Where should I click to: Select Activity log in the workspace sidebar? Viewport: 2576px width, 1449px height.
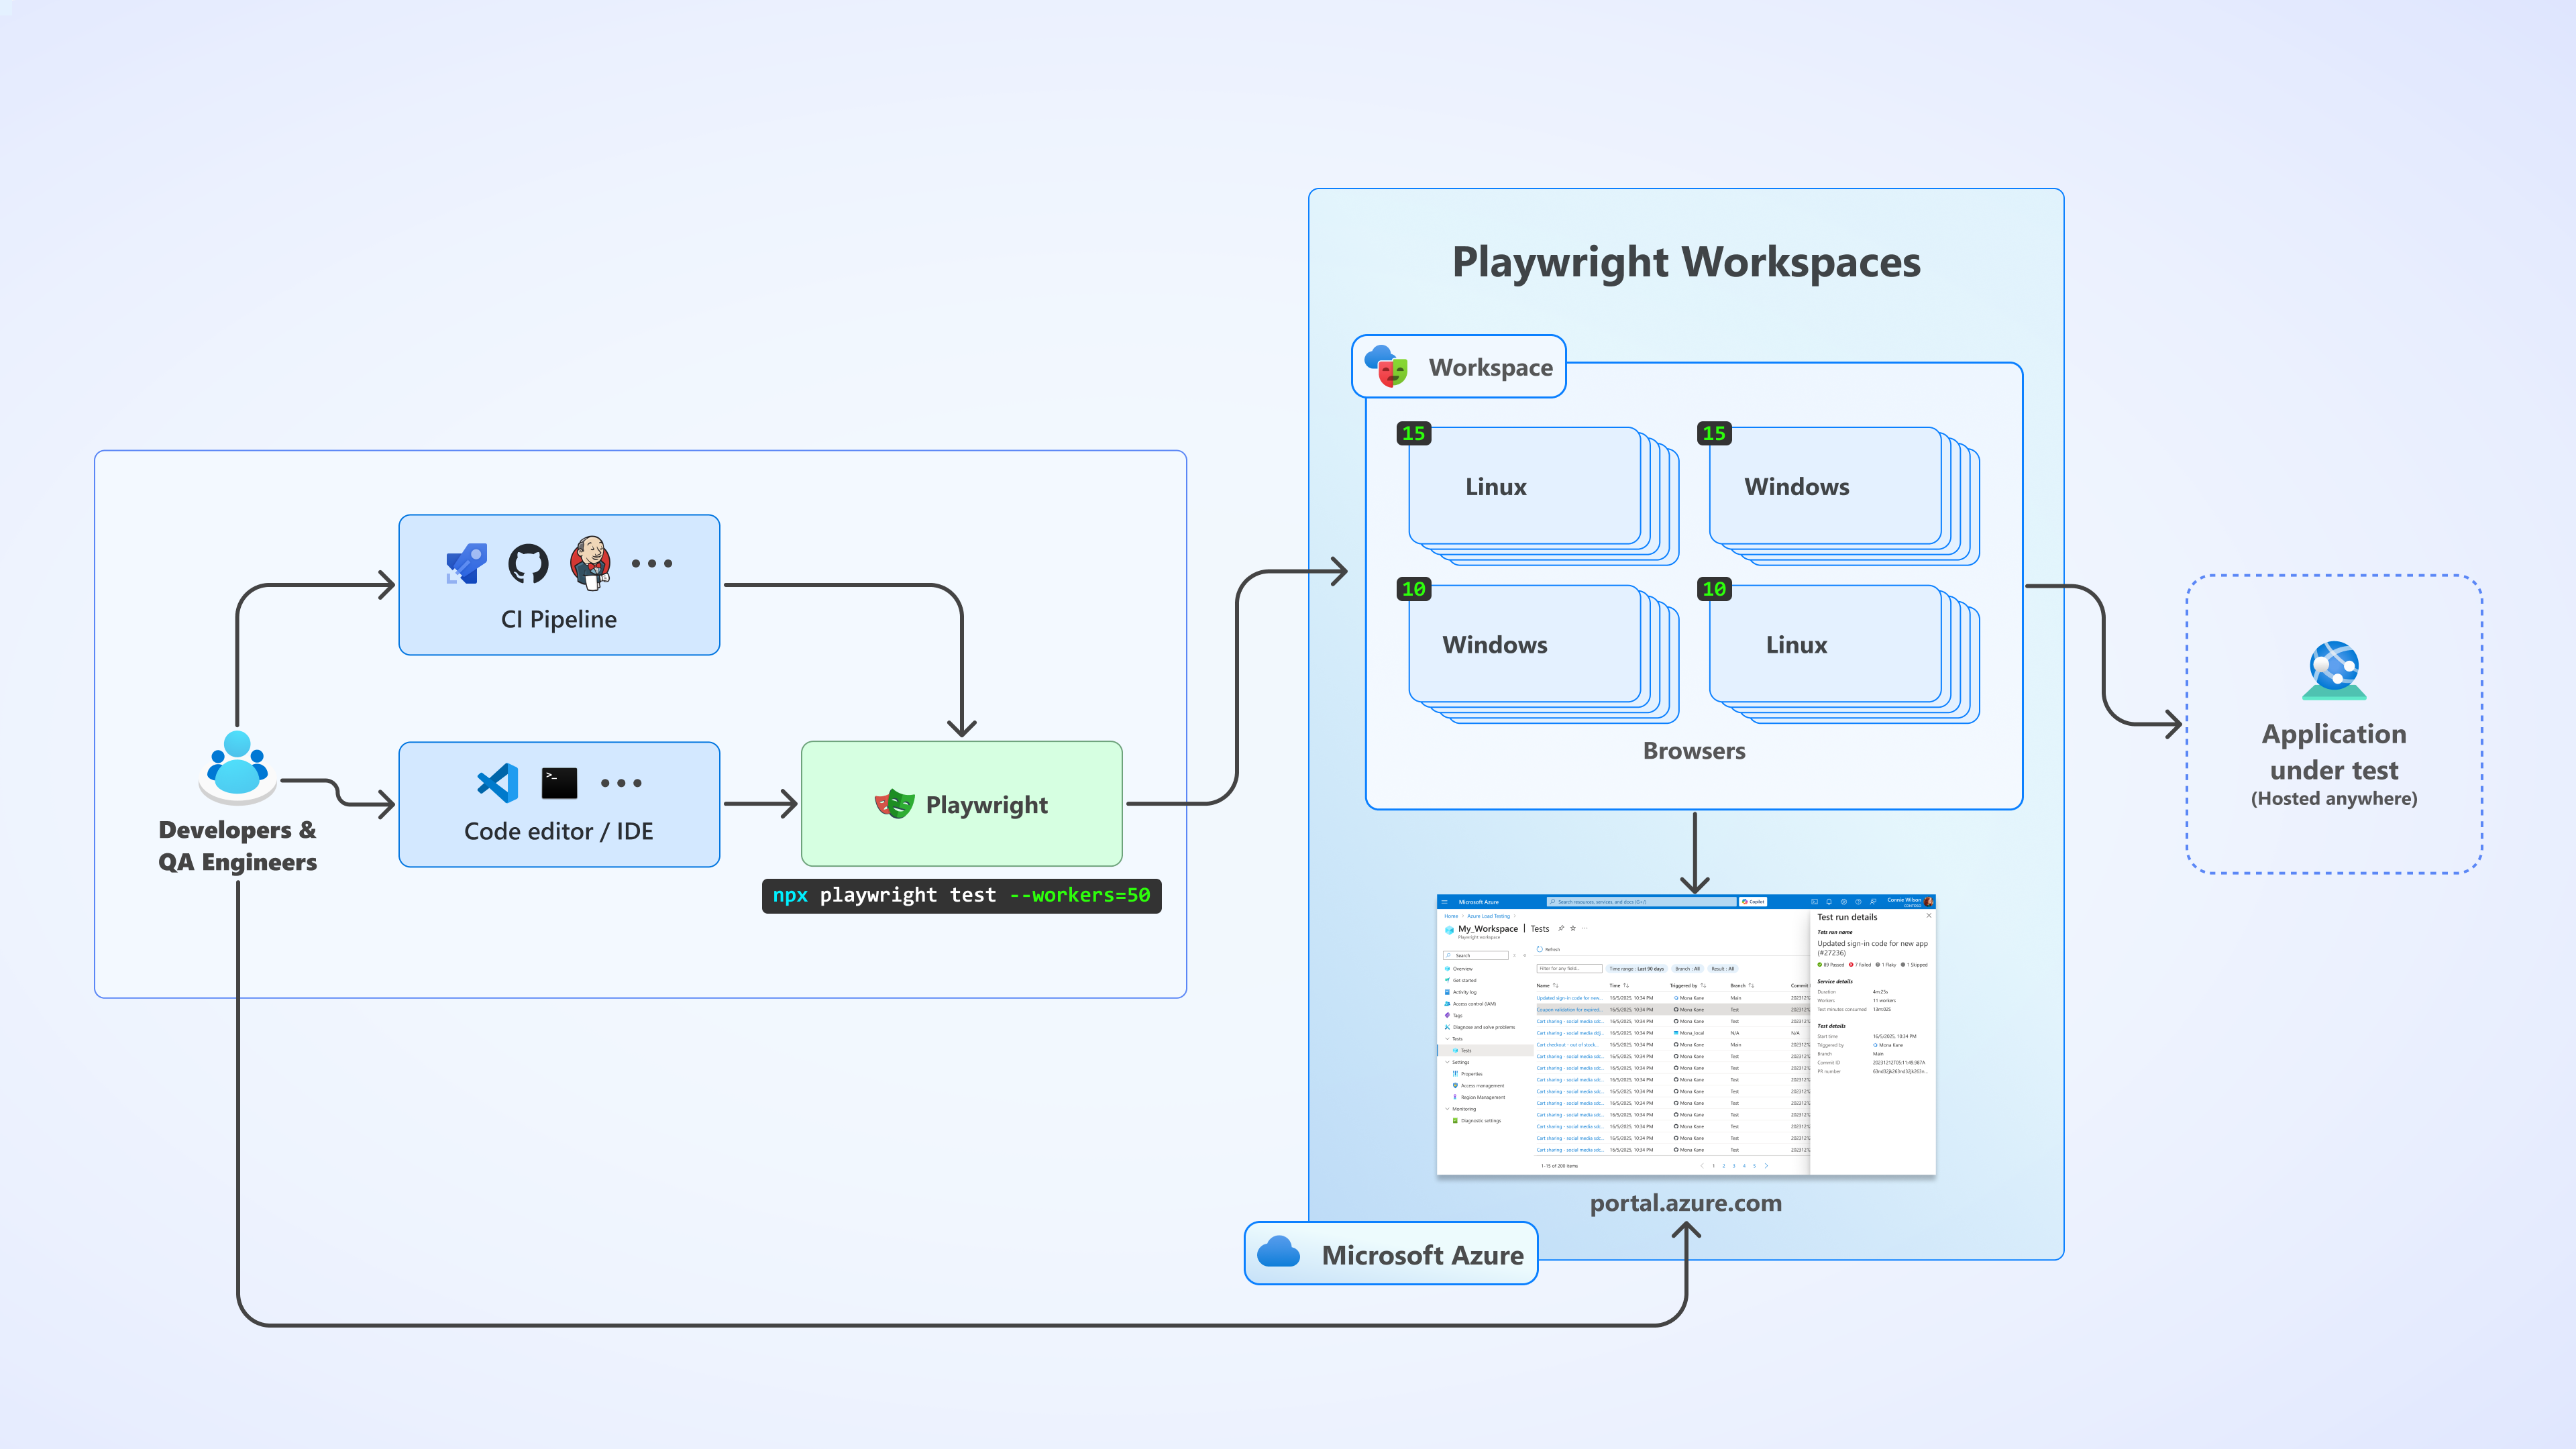[x=1465, y=992]
